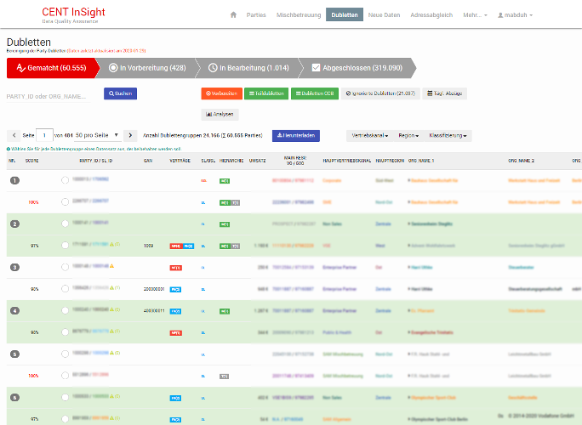Click group number 1 badge

click(14, 180)
